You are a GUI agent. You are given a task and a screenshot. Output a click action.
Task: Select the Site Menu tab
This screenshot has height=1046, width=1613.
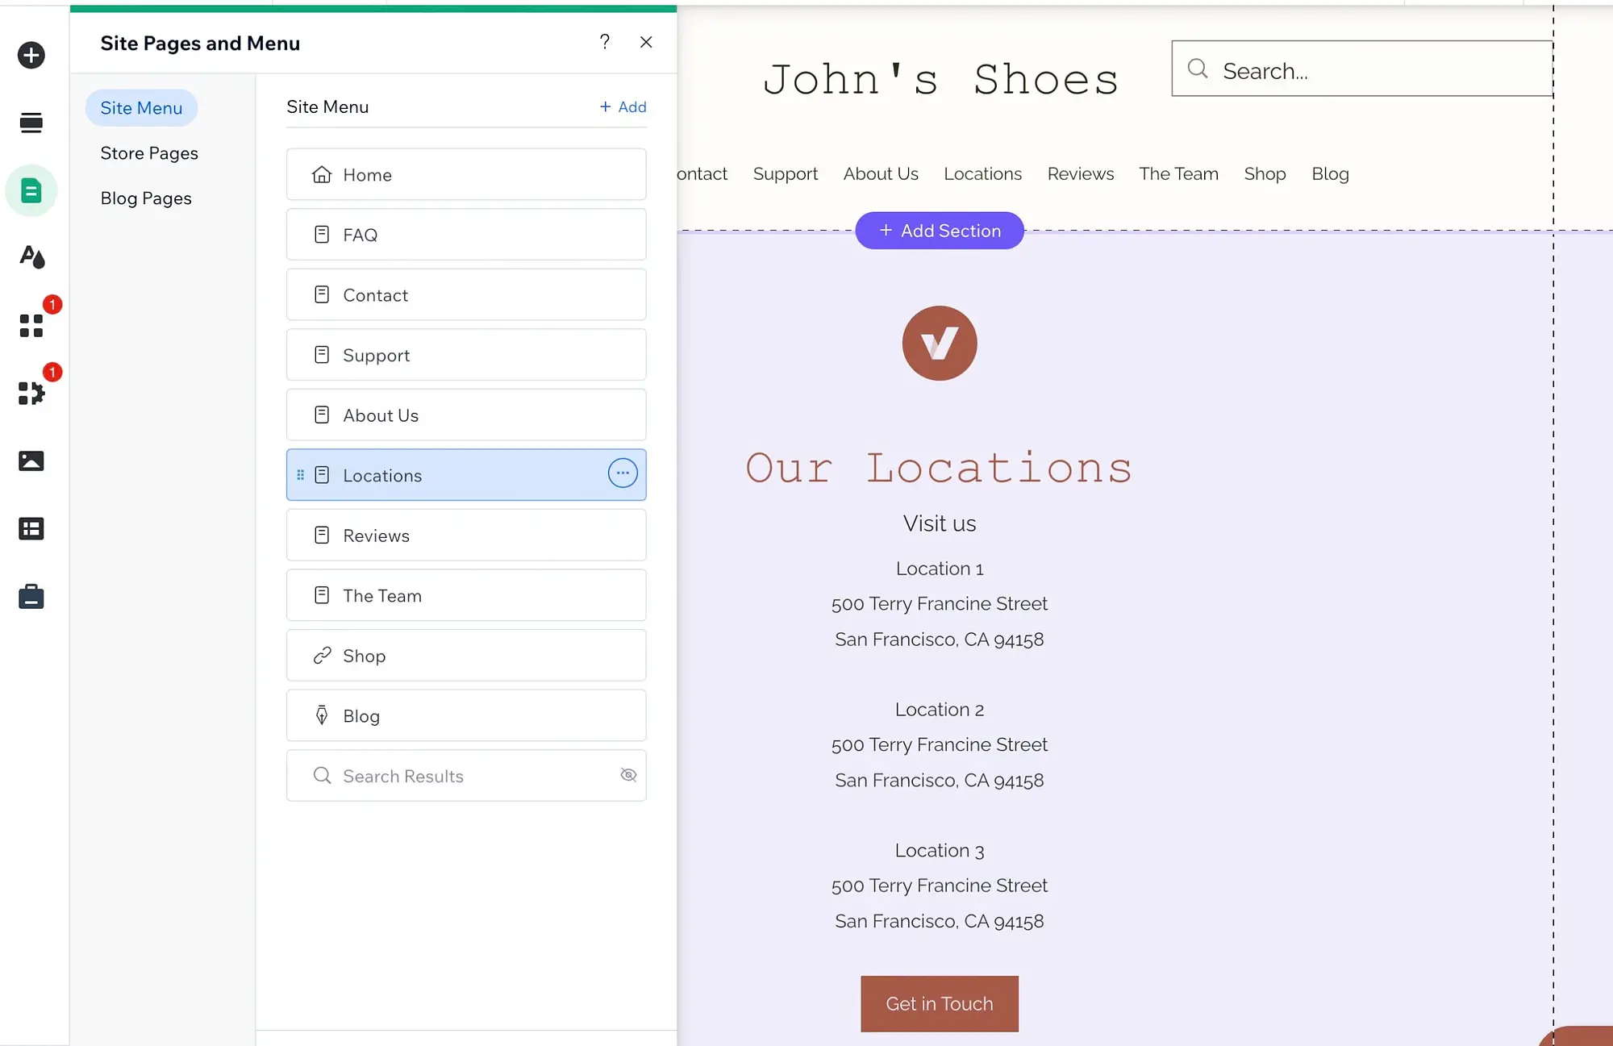click(141, 107)
